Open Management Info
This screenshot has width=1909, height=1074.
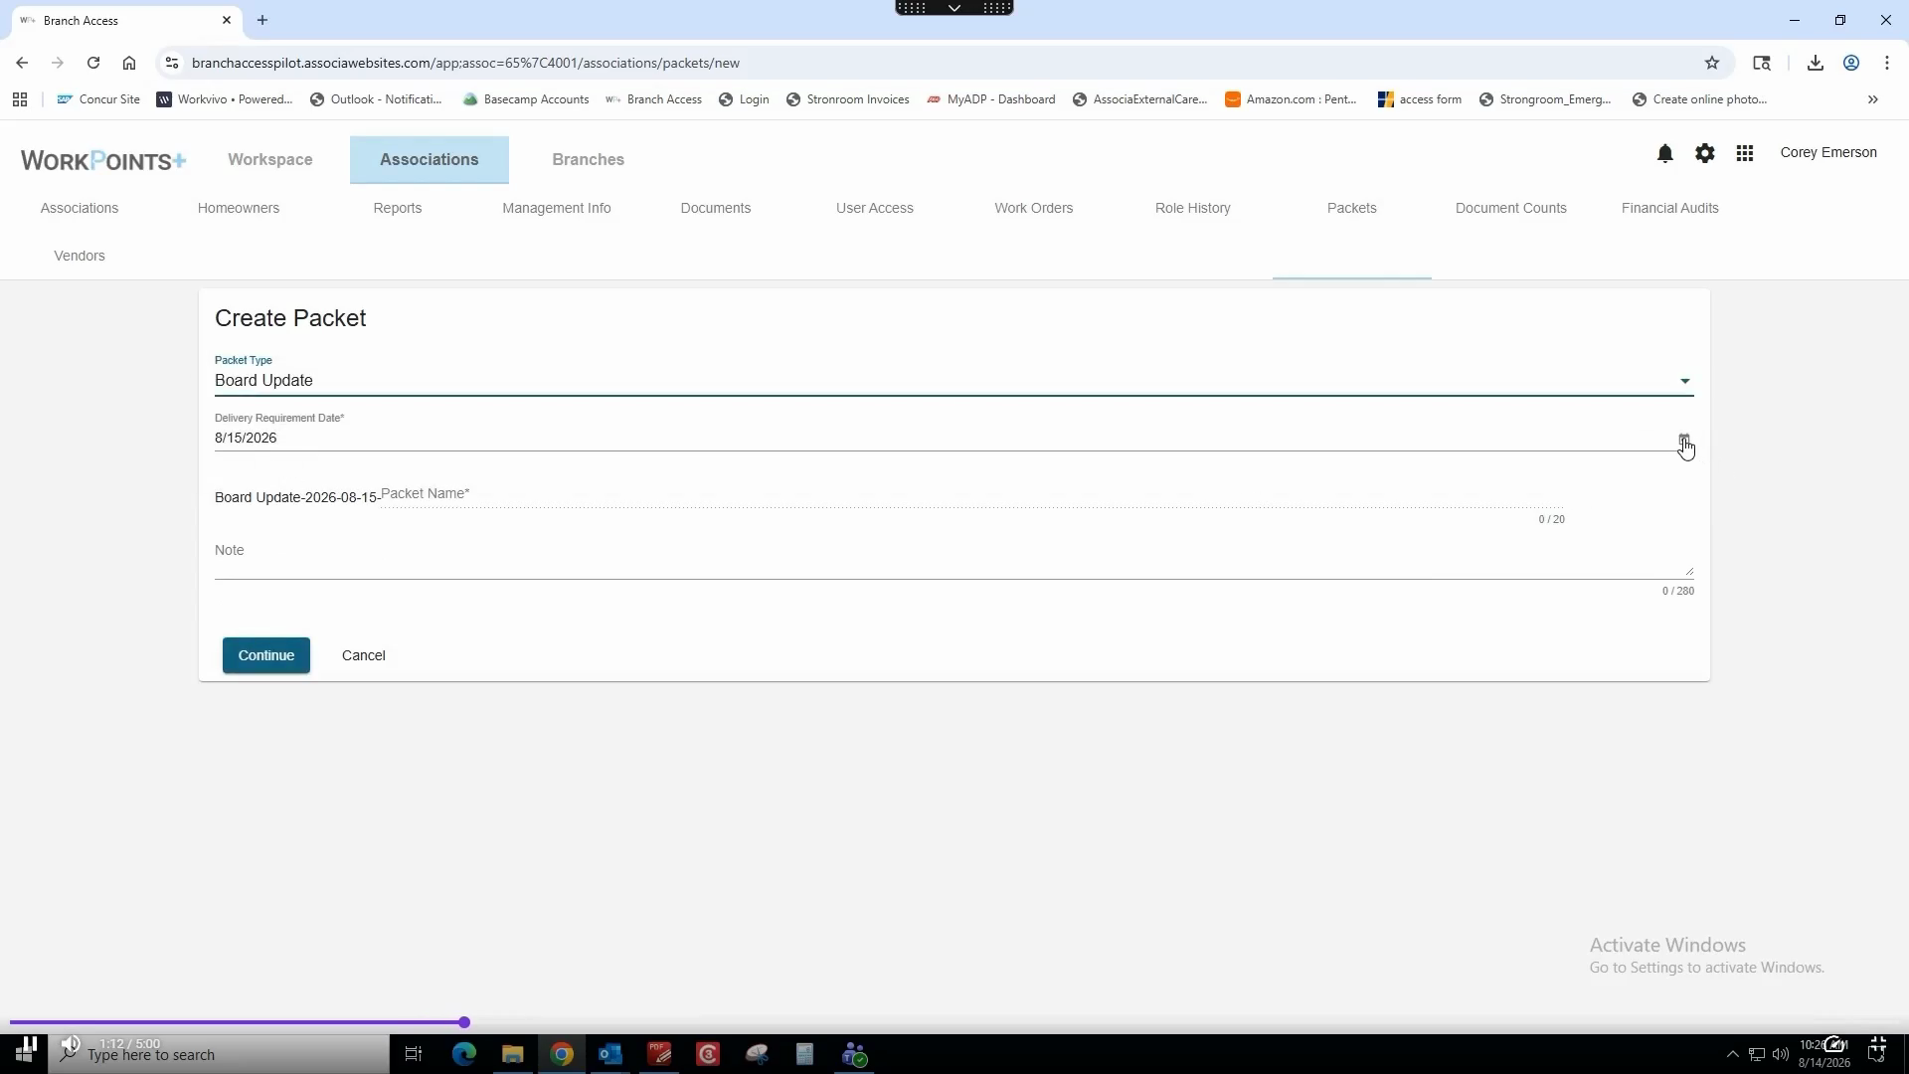coord(557,208)
